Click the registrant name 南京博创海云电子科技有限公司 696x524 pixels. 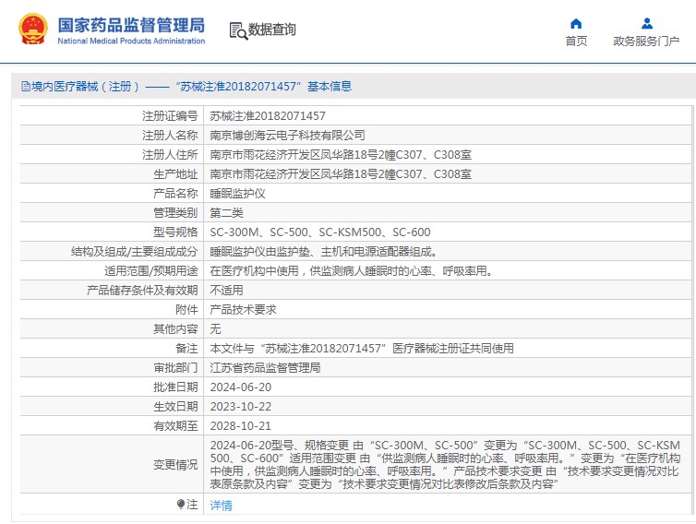click(287, 136)
